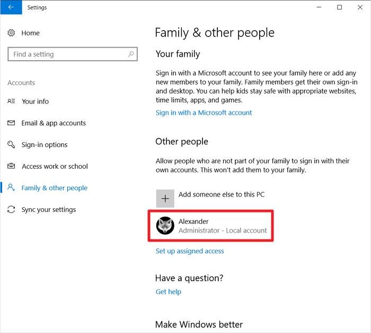This screenshot has width=371, height=333.
Task: Click the back arrow in title bar
Action: coord(11,7)
